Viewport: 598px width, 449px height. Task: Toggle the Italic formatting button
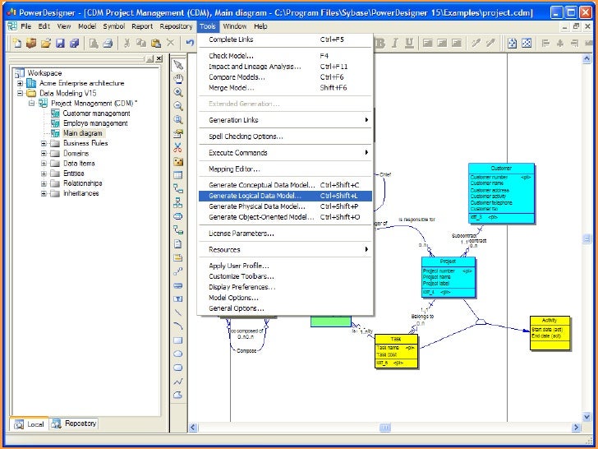(395, 43)
